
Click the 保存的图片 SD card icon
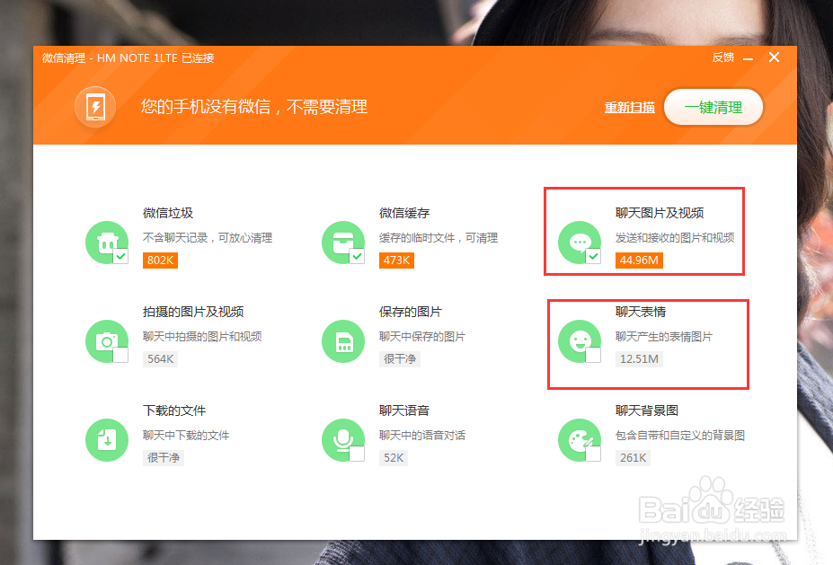click(x=343, y=341)
